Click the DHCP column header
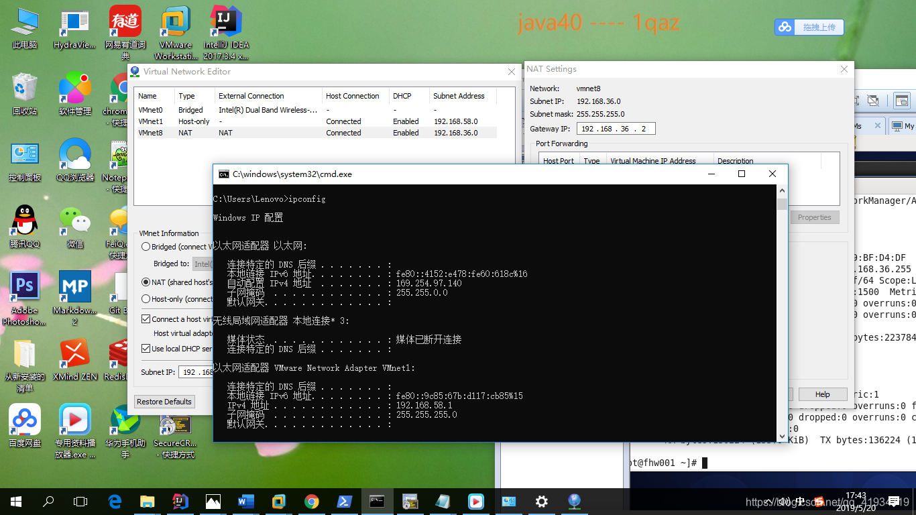This screenshot has width=916, height=515. [409, 96]
